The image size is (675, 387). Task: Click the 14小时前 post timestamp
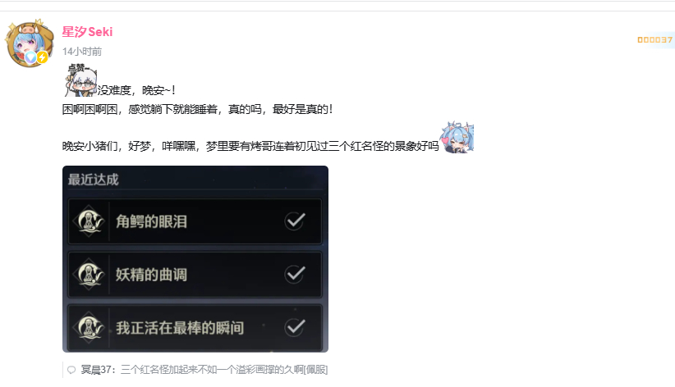(x=82, y=52)
